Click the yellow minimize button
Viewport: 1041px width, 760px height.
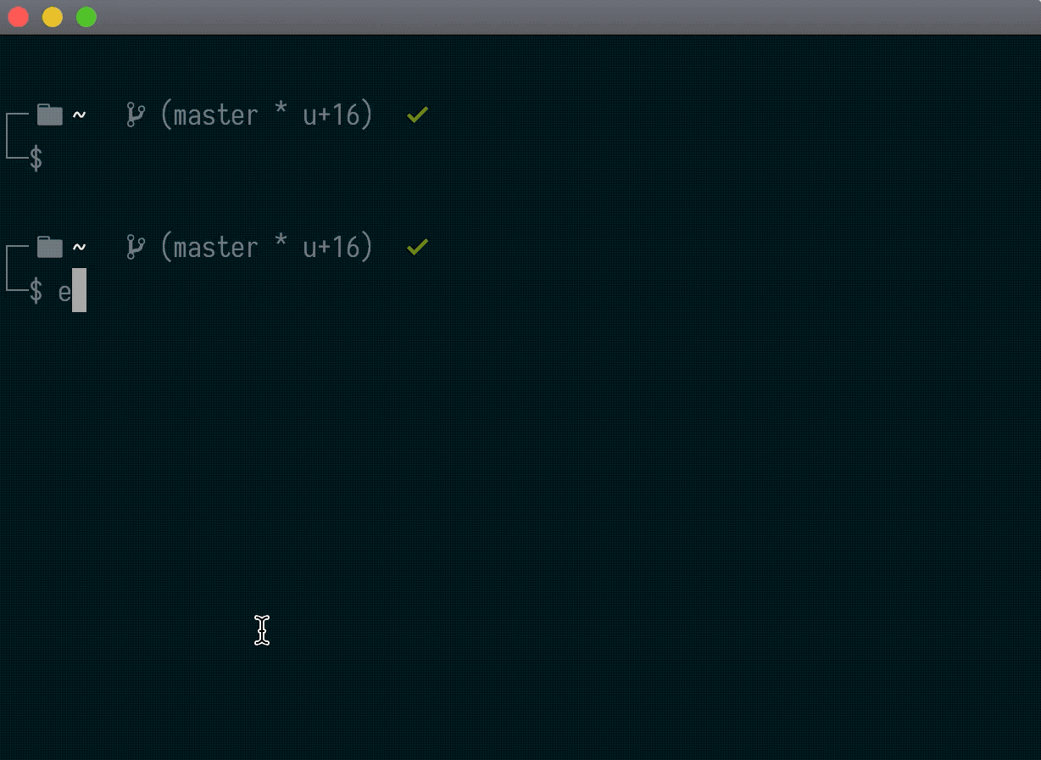(52, 16)
